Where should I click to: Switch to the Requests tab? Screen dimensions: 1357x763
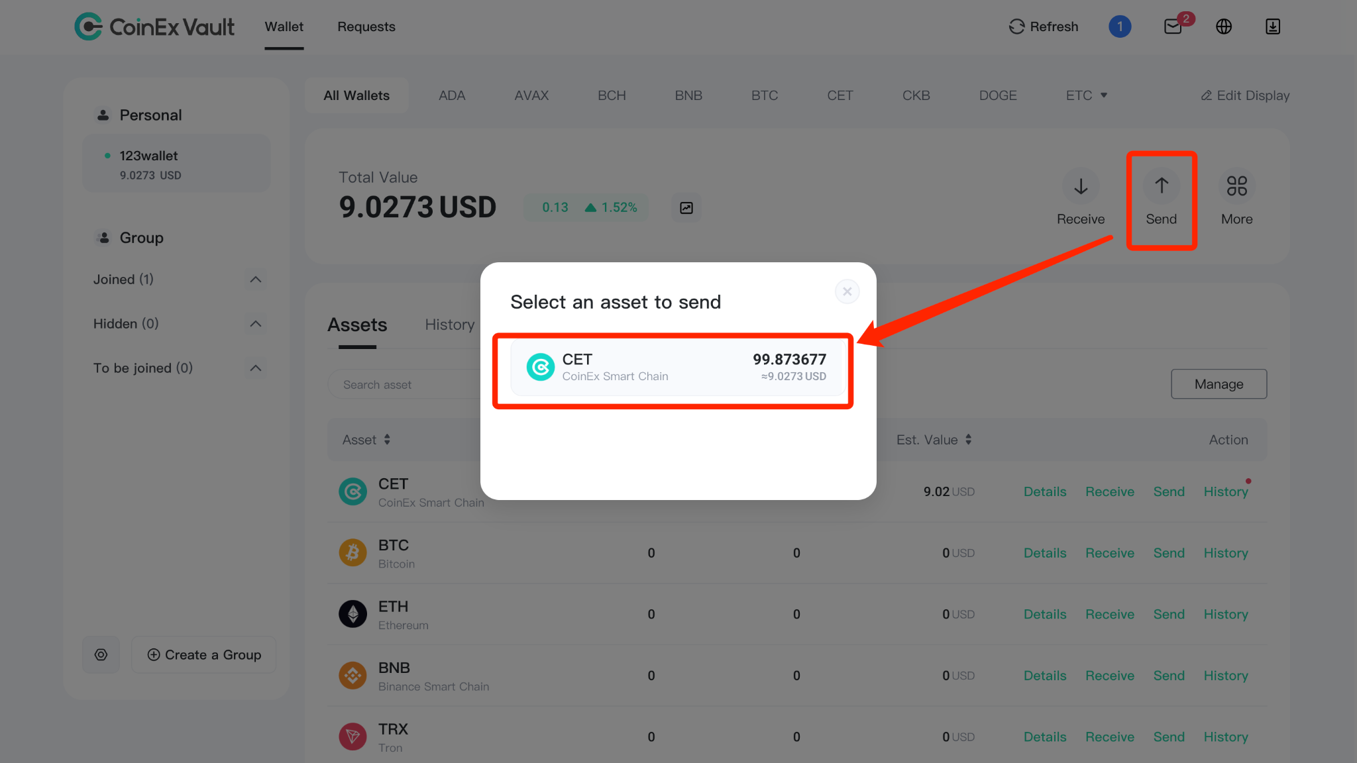point(366,26)
